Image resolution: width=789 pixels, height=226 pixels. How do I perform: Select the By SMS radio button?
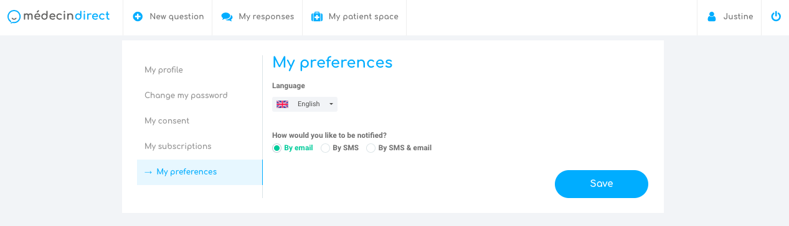point(325,148)
